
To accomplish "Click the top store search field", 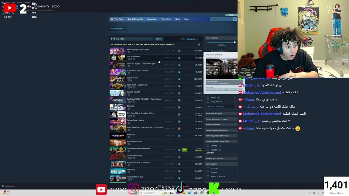I will [221, 19].
